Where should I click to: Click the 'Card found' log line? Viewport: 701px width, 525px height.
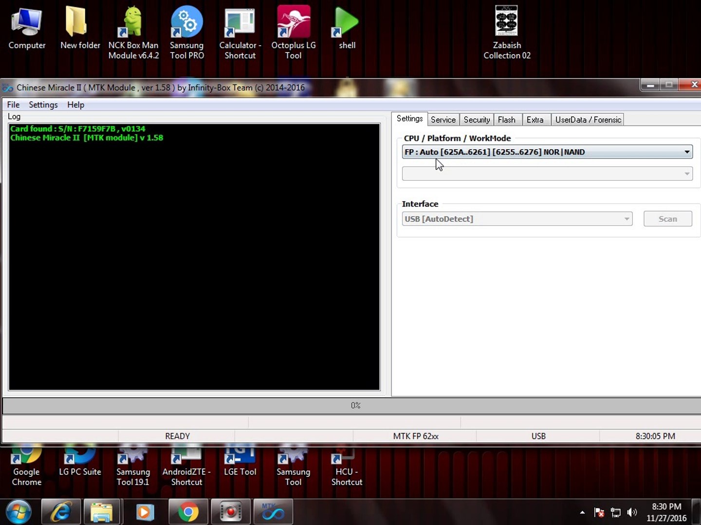pyautogui.click(x=78, y=129)
